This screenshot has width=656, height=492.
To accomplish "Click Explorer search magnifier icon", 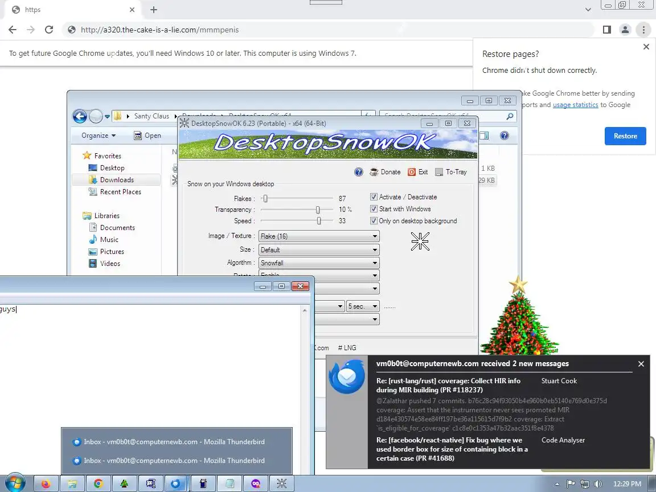I will pos(510,116).
